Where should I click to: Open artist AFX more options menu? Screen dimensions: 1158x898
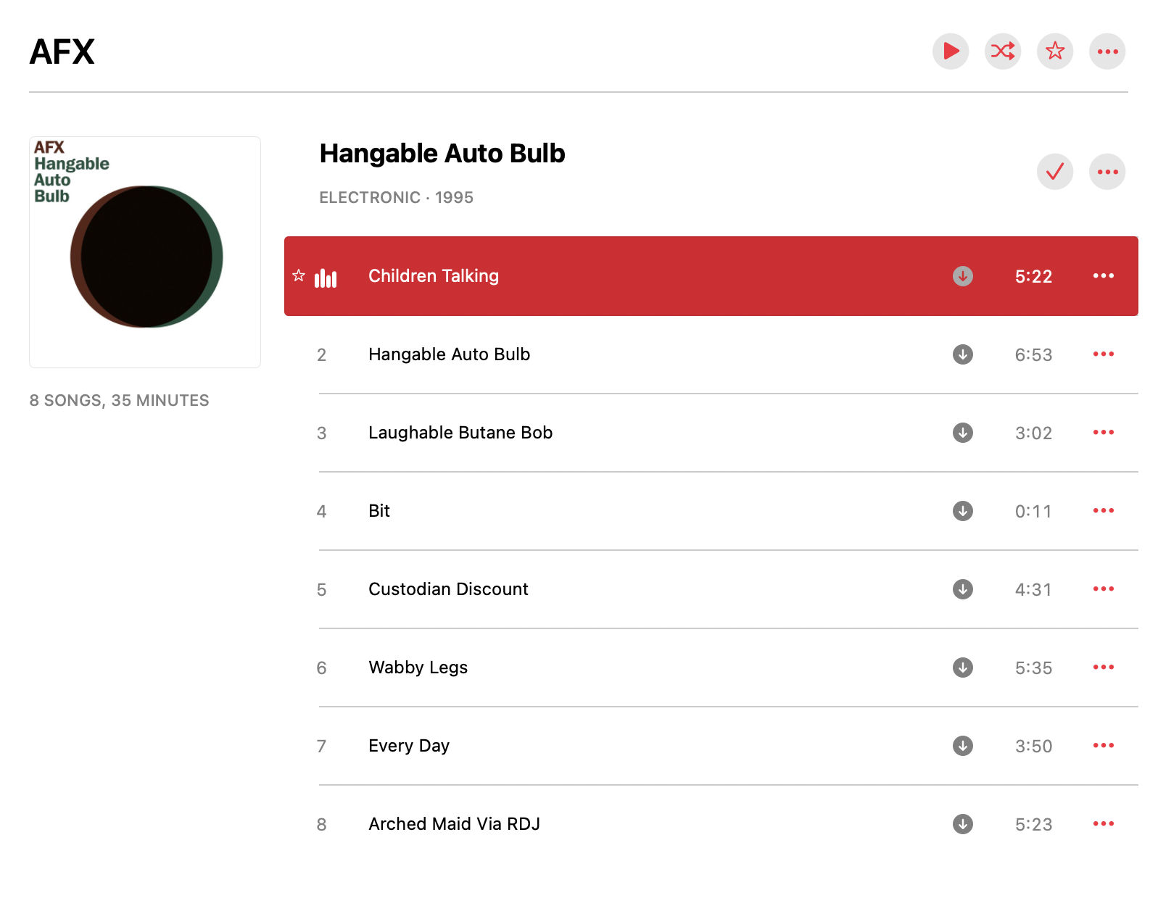tap(1107, 51)
